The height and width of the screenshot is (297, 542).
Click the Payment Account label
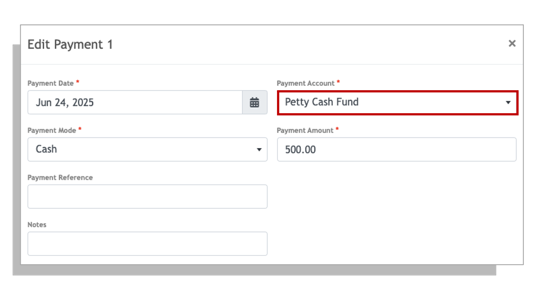[306, 83]
